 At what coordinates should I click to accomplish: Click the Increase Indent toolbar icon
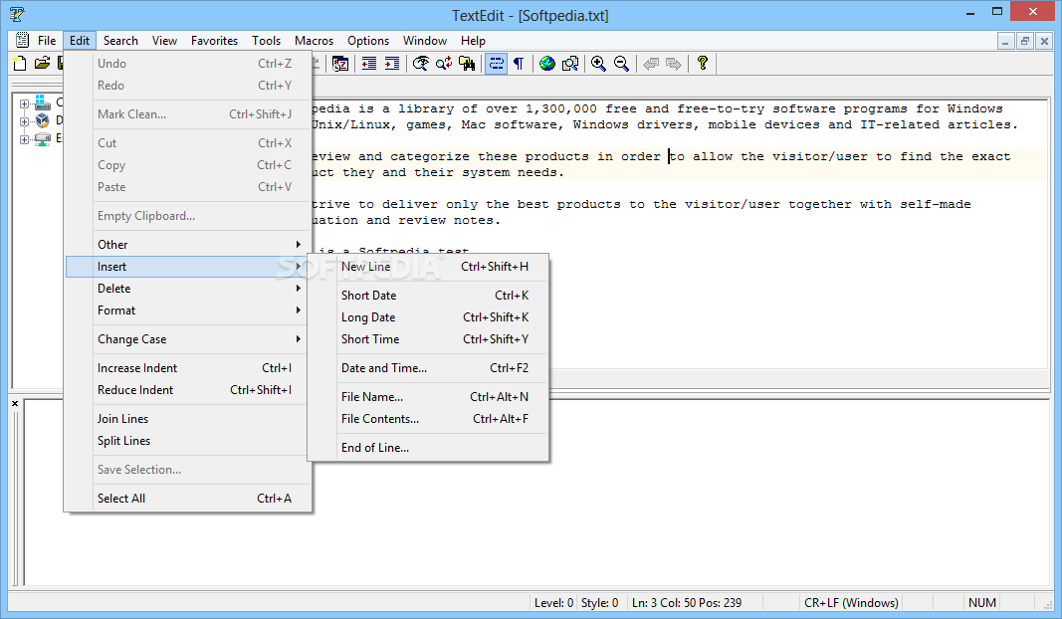[x=392, y=64]
